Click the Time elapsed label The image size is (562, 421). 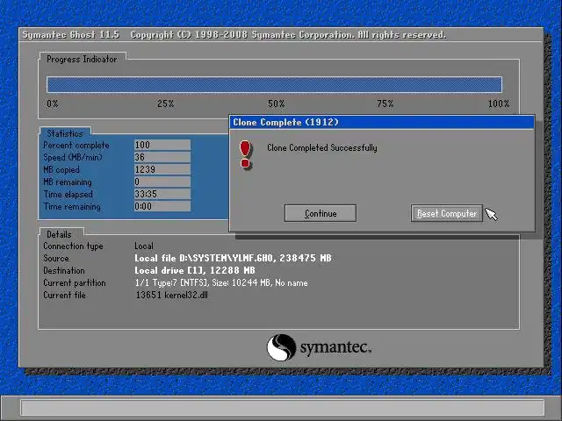pyautogui.click(x=68, y=195)
